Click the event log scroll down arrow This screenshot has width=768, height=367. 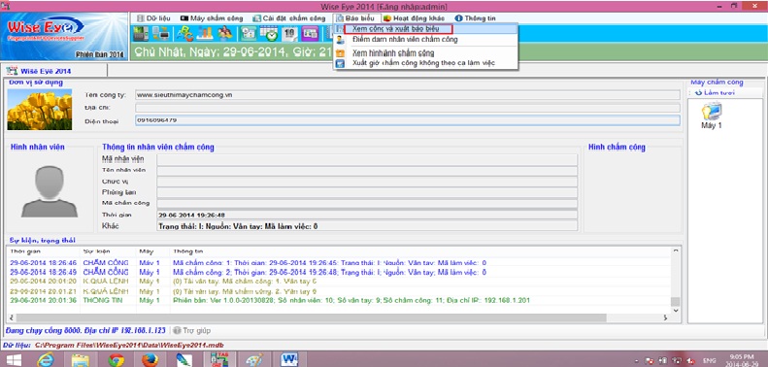pos(676,310)
